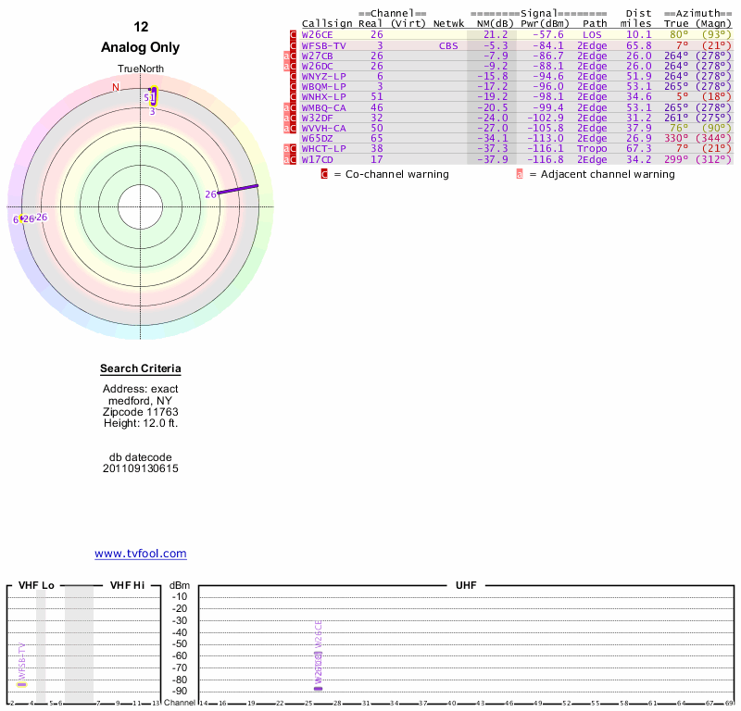Click the co-channel icon next to WFSB-TV
Screen dimensions: 741x711
294,45
